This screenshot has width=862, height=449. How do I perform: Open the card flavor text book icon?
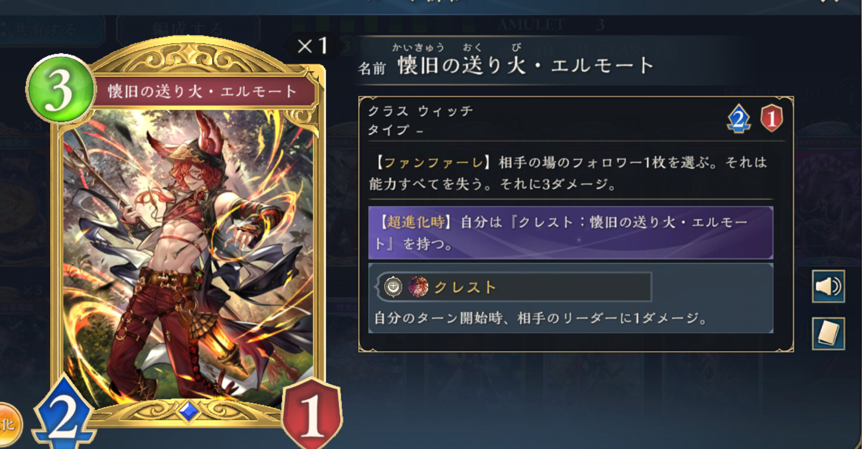[828, 333]
